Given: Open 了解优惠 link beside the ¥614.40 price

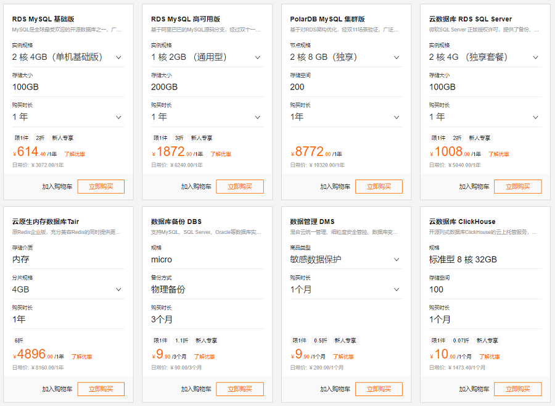Looking at the screenshot, I should tap(75, 154).
